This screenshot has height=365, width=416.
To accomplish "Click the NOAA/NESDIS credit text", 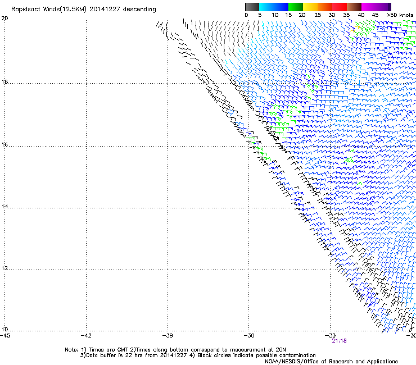I will point(331,362).
